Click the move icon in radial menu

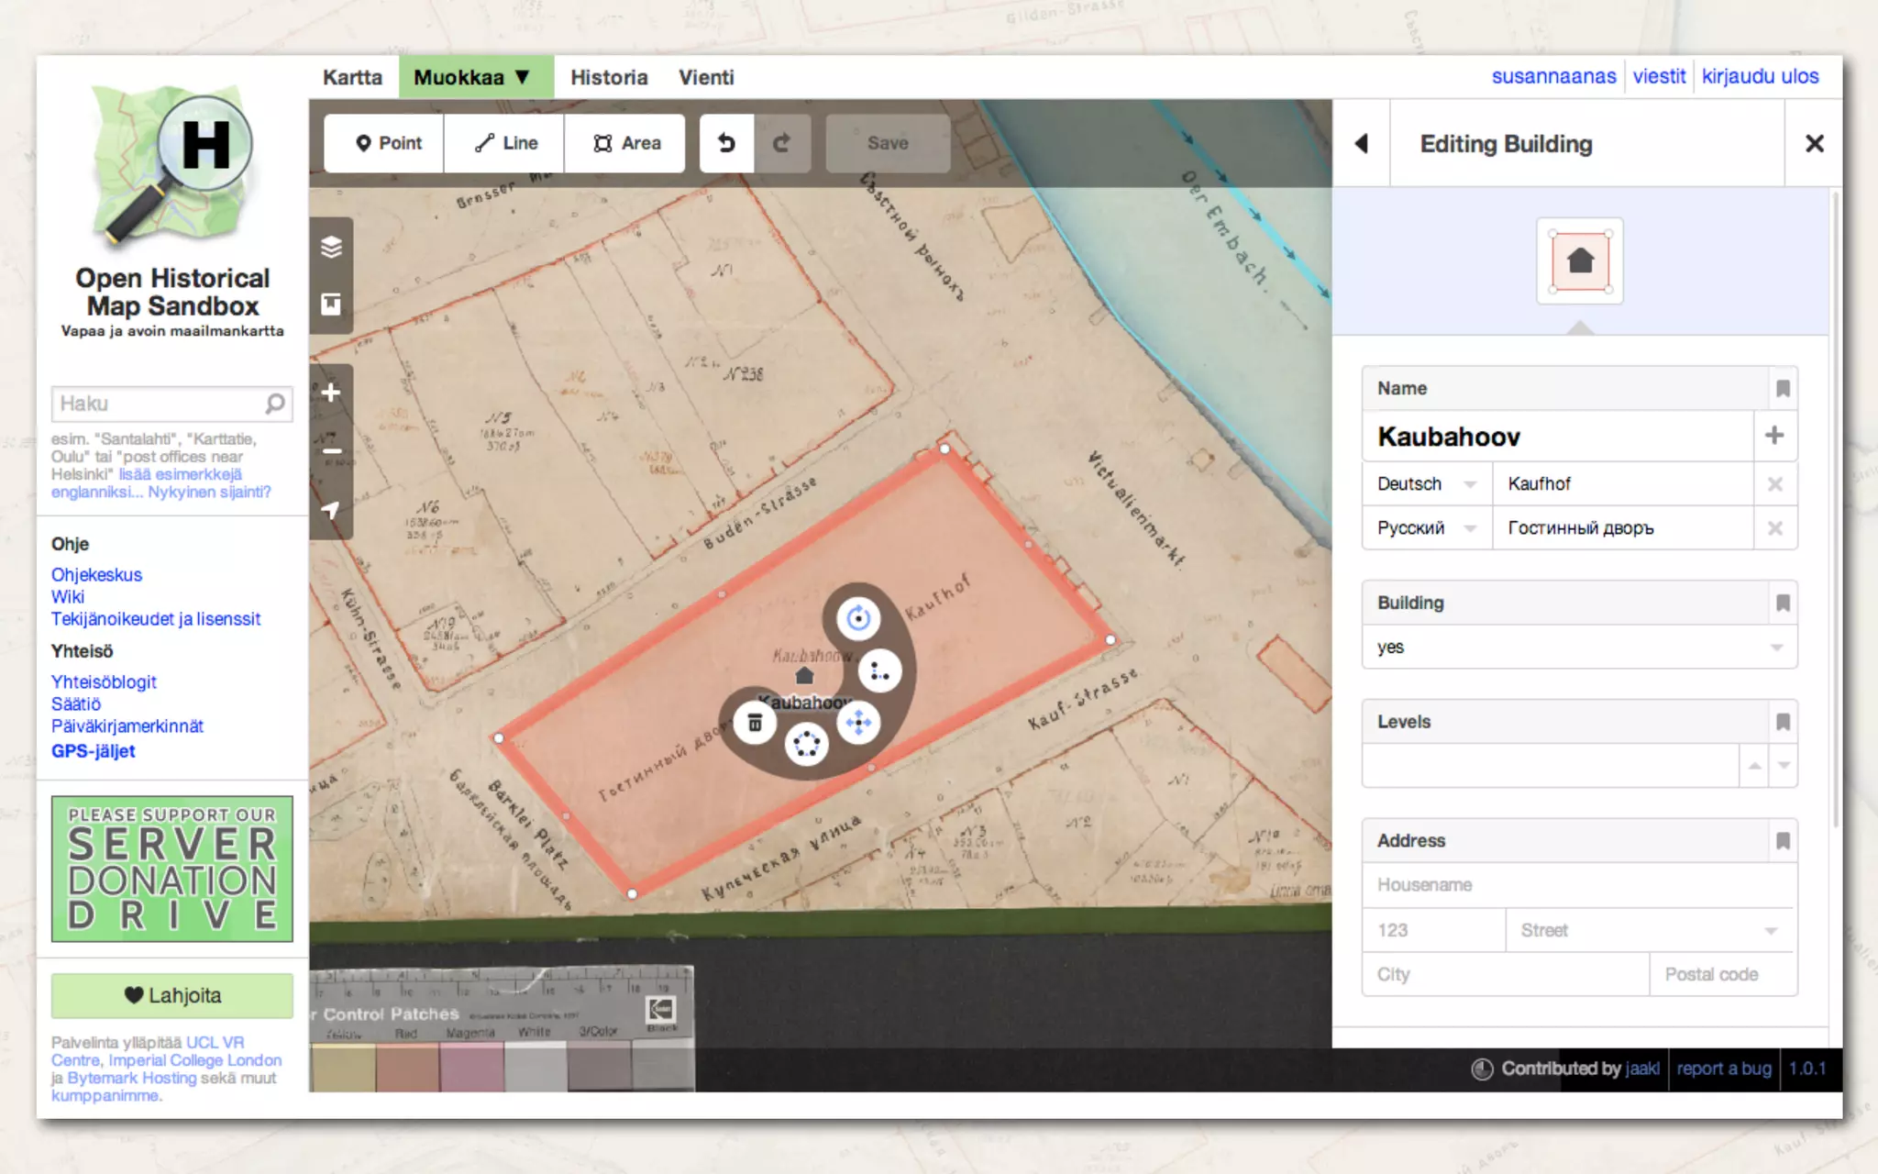[x=858, y=723]
